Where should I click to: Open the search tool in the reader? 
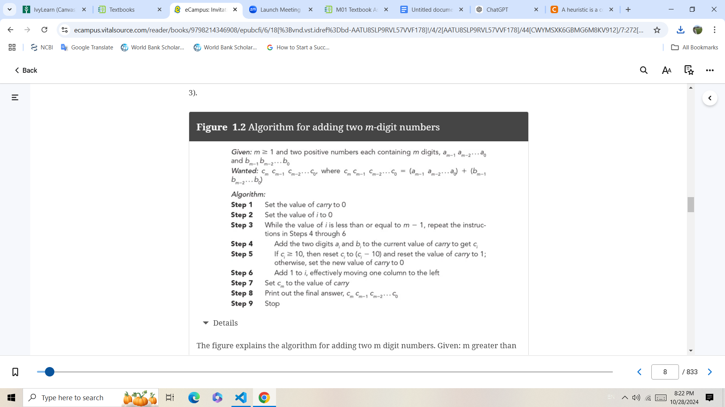click(643, 70)
